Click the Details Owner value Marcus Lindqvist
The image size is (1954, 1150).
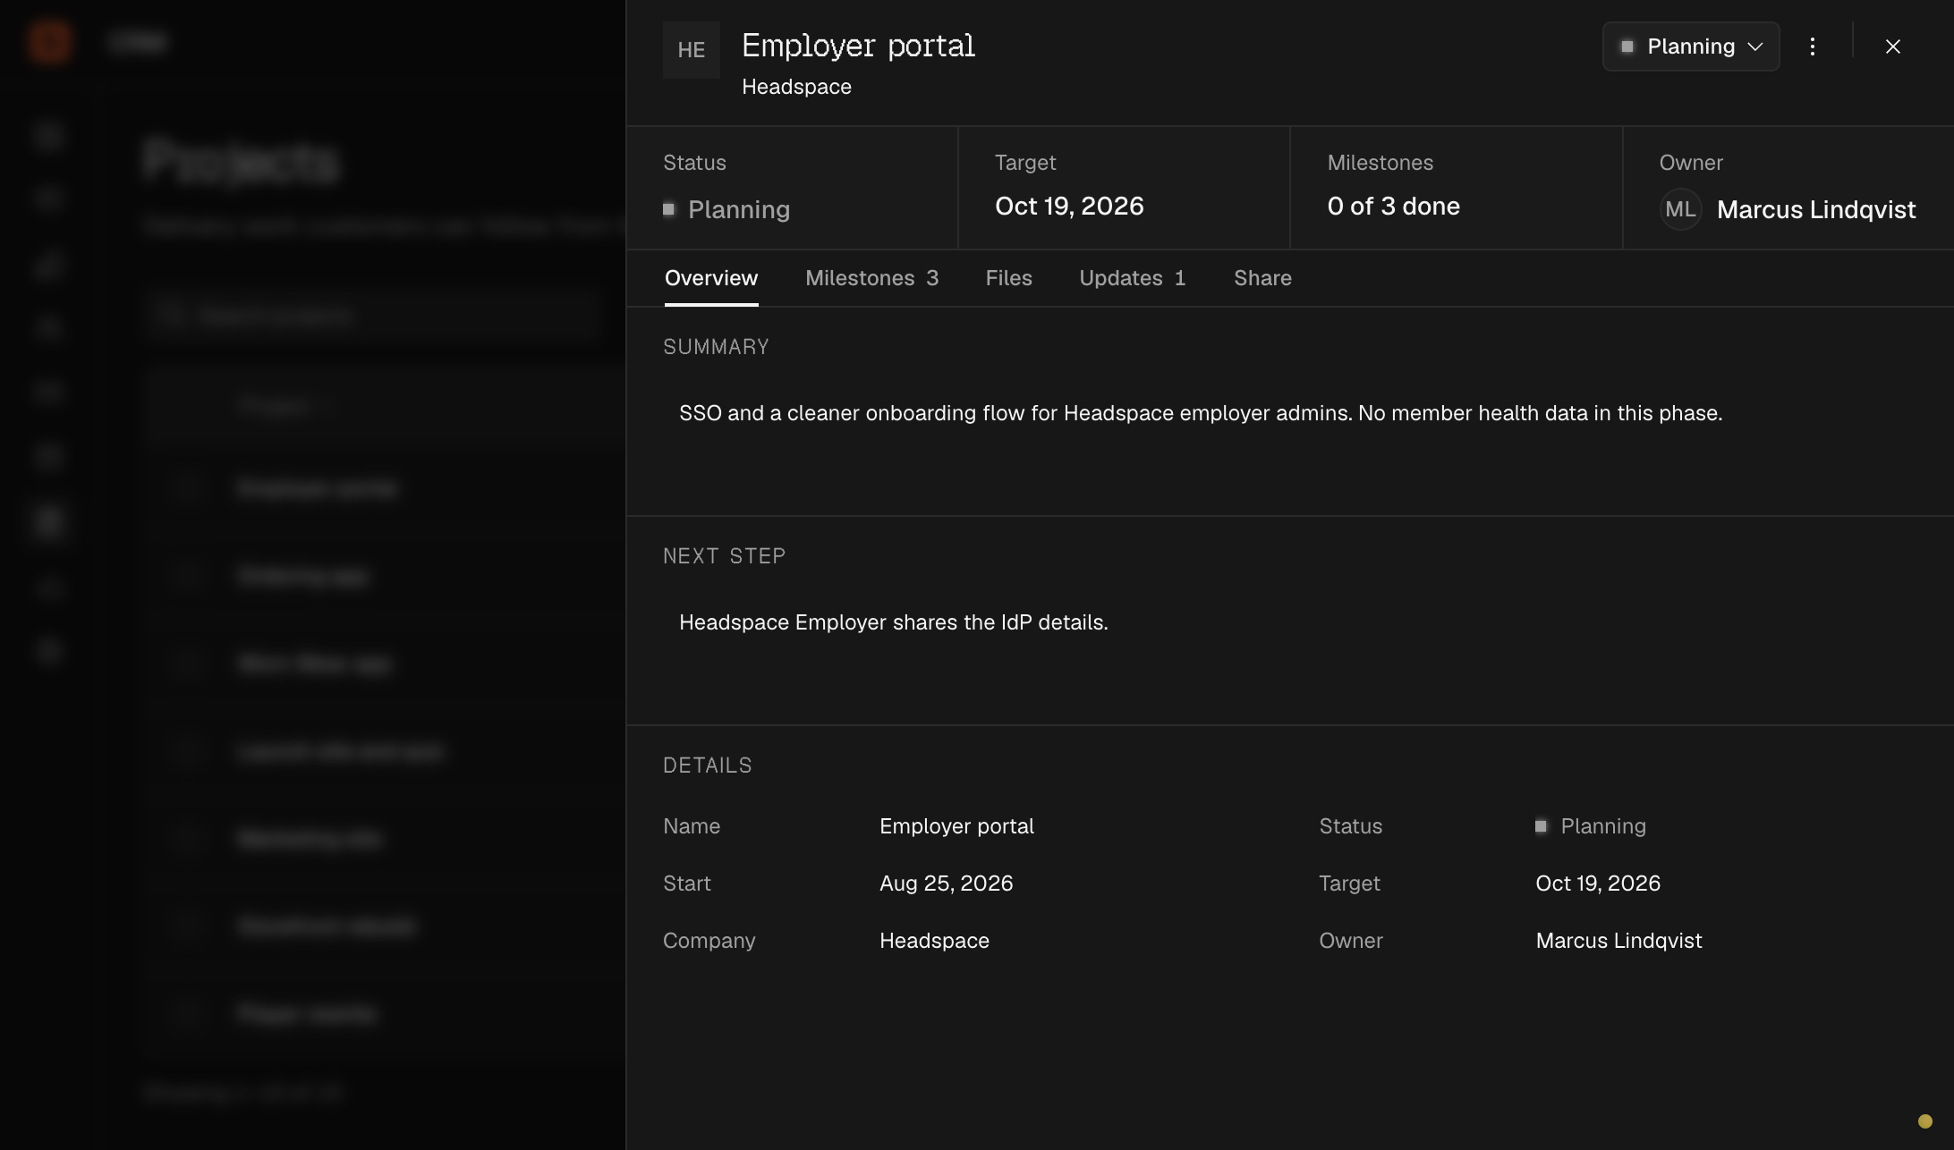click(x=1618, y=941)
